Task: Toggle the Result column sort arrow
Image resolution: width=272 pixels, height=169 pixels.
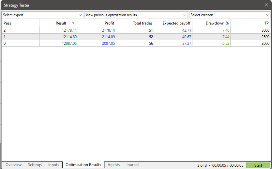Action: (73, 23)
